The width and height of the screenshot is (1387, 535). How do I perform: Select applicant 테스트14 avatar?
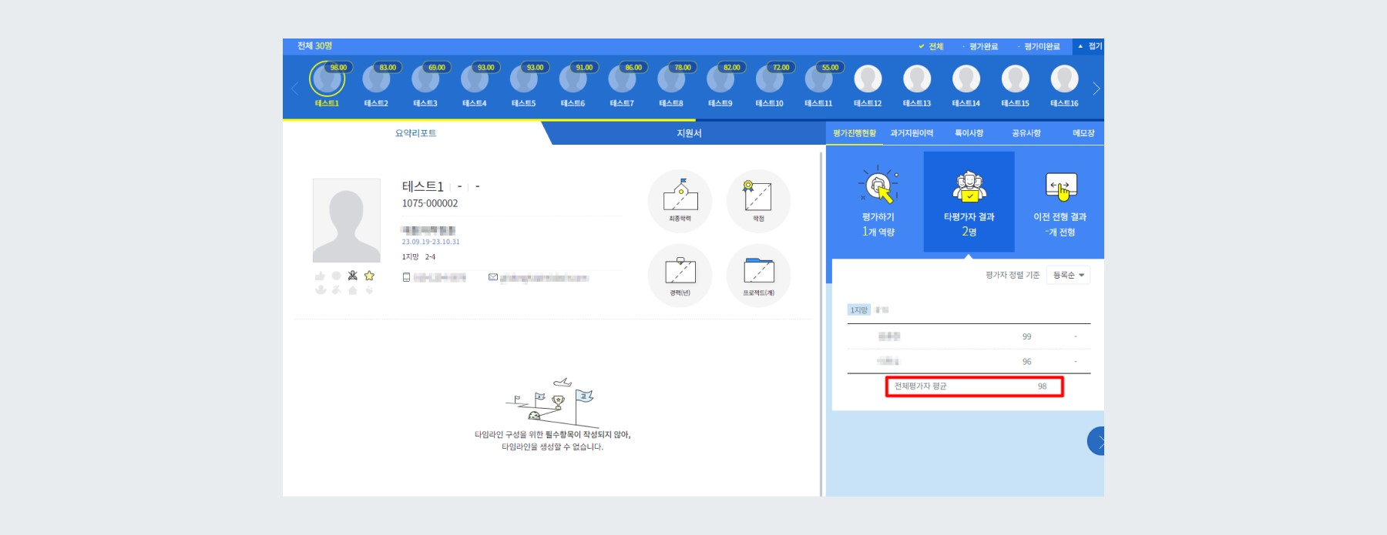coord(966,79)
